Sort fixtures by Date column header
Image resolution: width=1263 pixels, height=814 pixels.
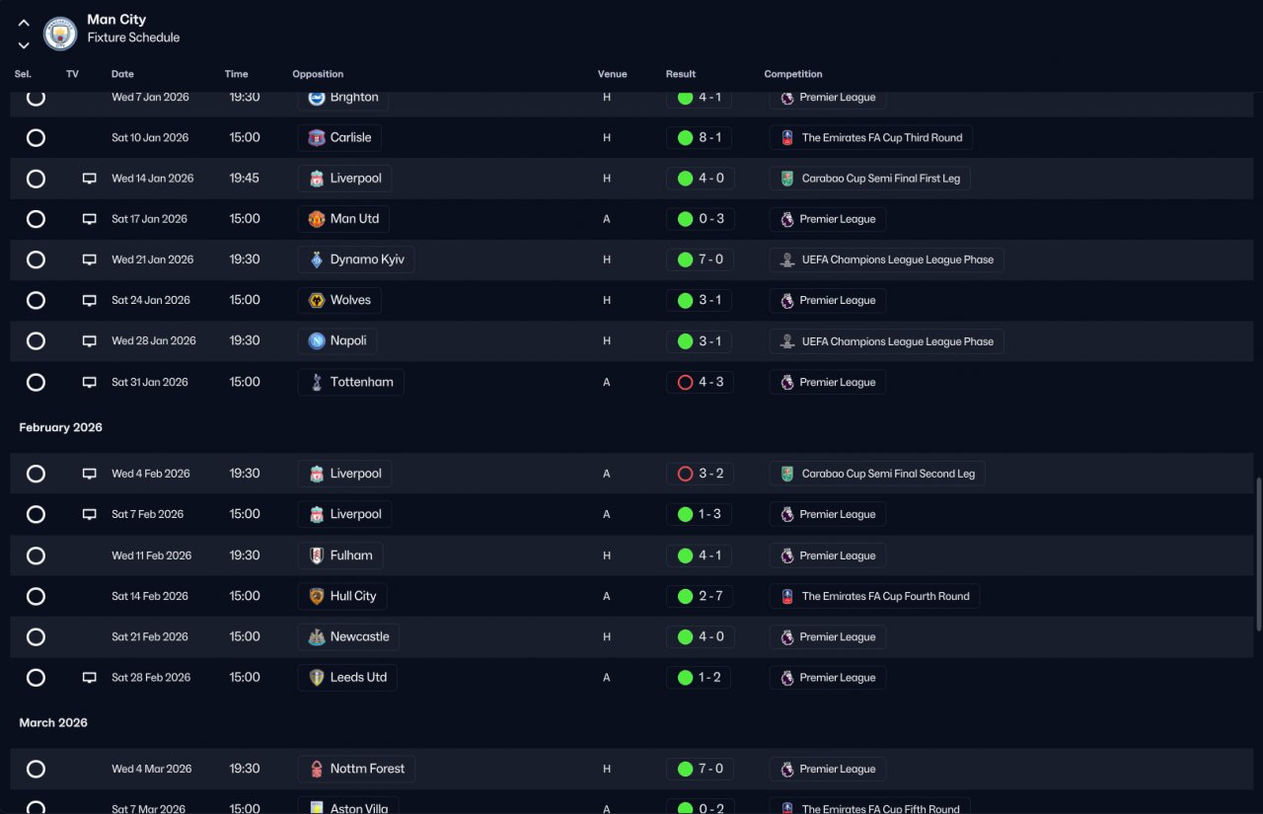(122, 74)
